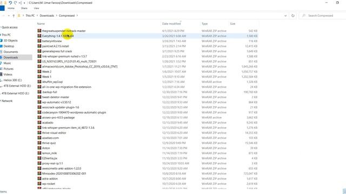The width and height of the screenshot is (346, 194).
Task: Click the archive icon of generatepress full crack
Action: tap(39, 51)
